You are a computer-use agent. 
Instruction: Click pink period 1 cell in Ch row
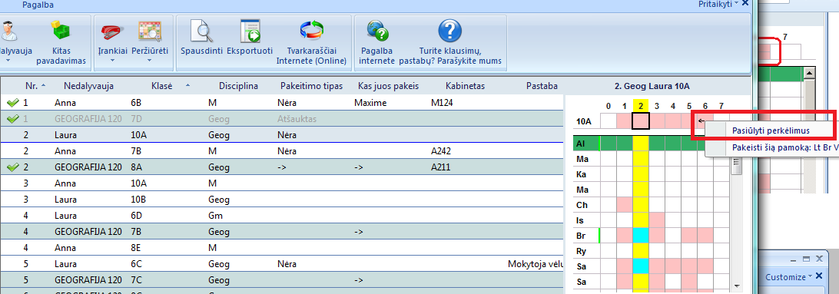(625, 205)
